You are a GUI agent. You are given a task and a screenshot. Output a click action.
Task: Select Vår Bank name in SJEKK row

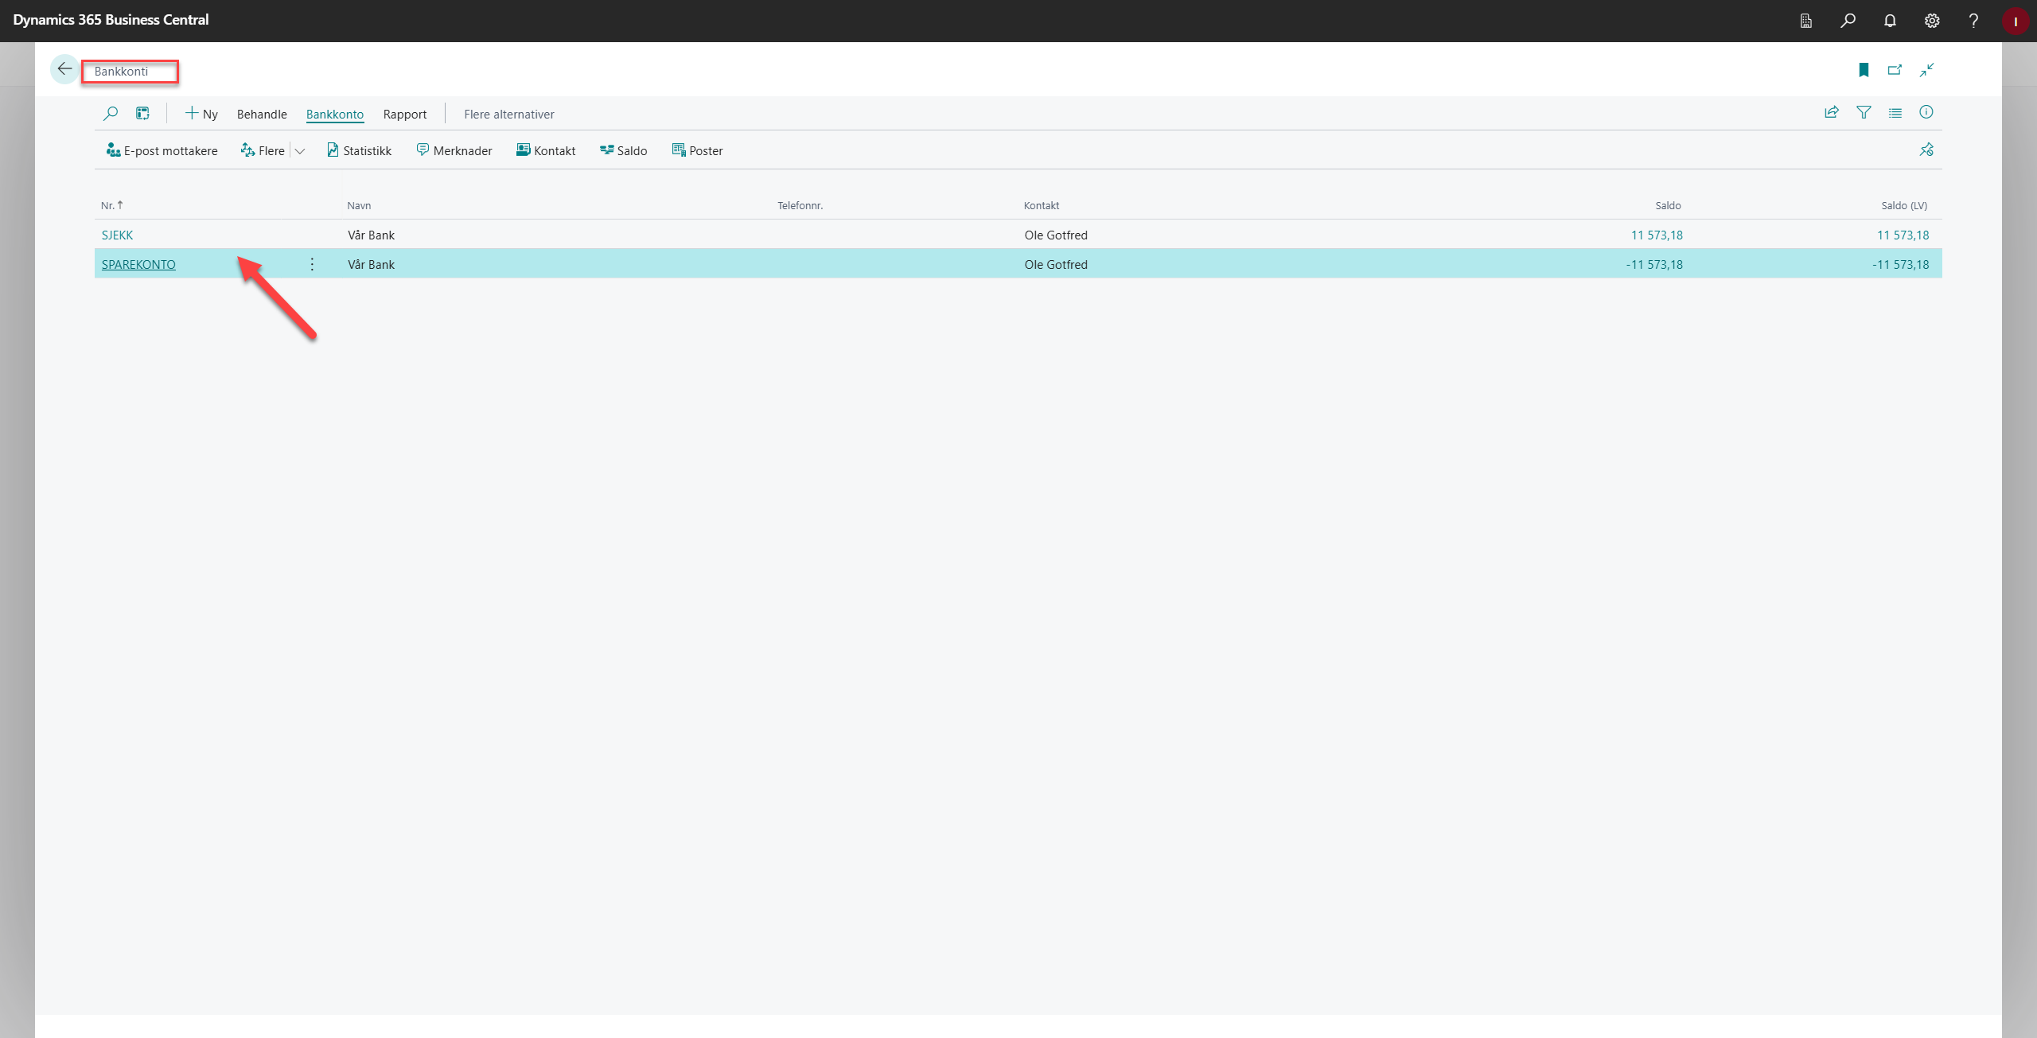pos(371,235)
